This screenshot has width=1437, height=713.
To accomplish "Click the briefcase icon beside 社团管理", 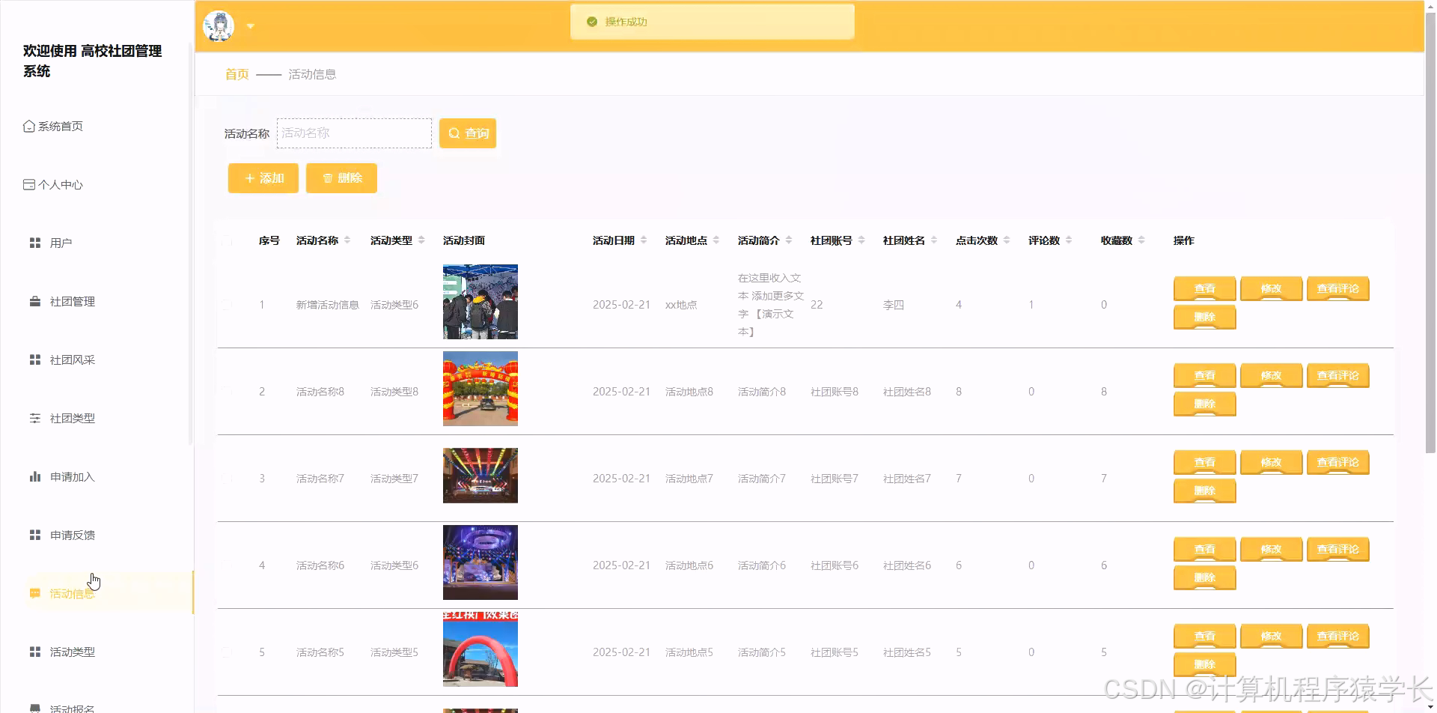I will 35,301.
